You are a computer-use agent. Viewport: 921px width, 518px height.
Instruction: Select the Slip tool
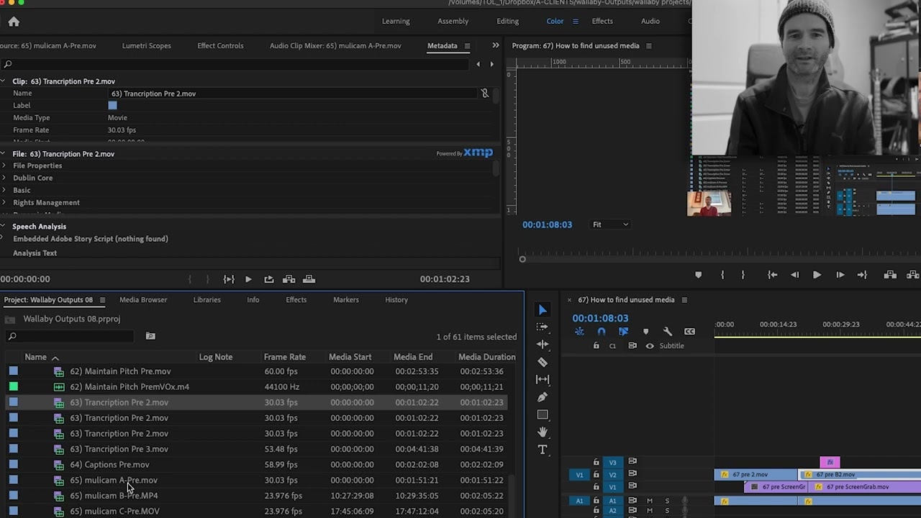coord(543,379)
